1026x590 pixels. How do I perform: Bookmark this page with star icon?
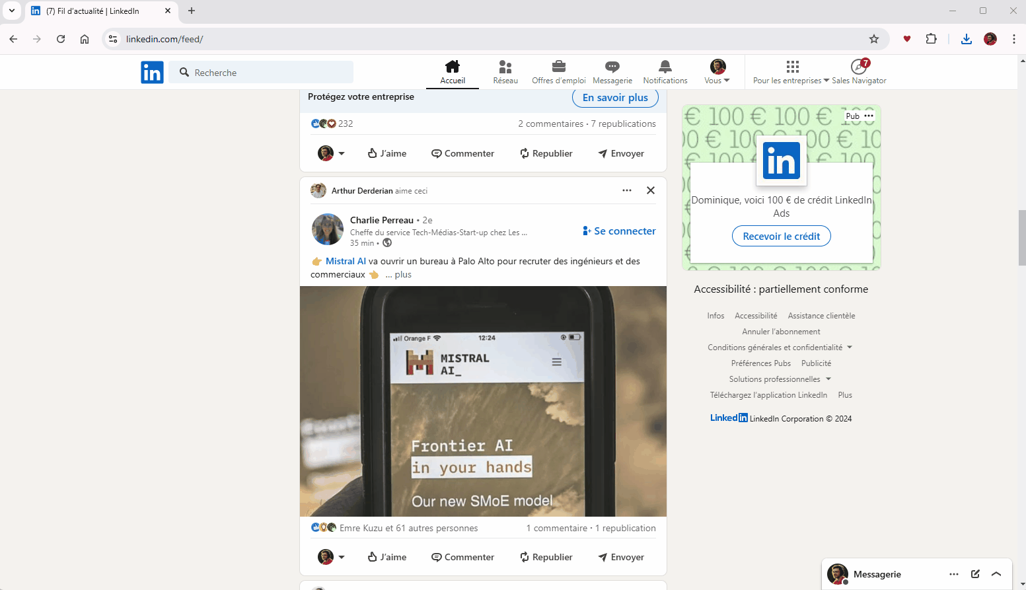coord(873,39)
